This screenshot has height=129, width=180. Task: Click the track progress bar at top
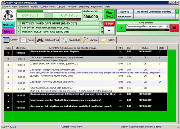point(49,11)
